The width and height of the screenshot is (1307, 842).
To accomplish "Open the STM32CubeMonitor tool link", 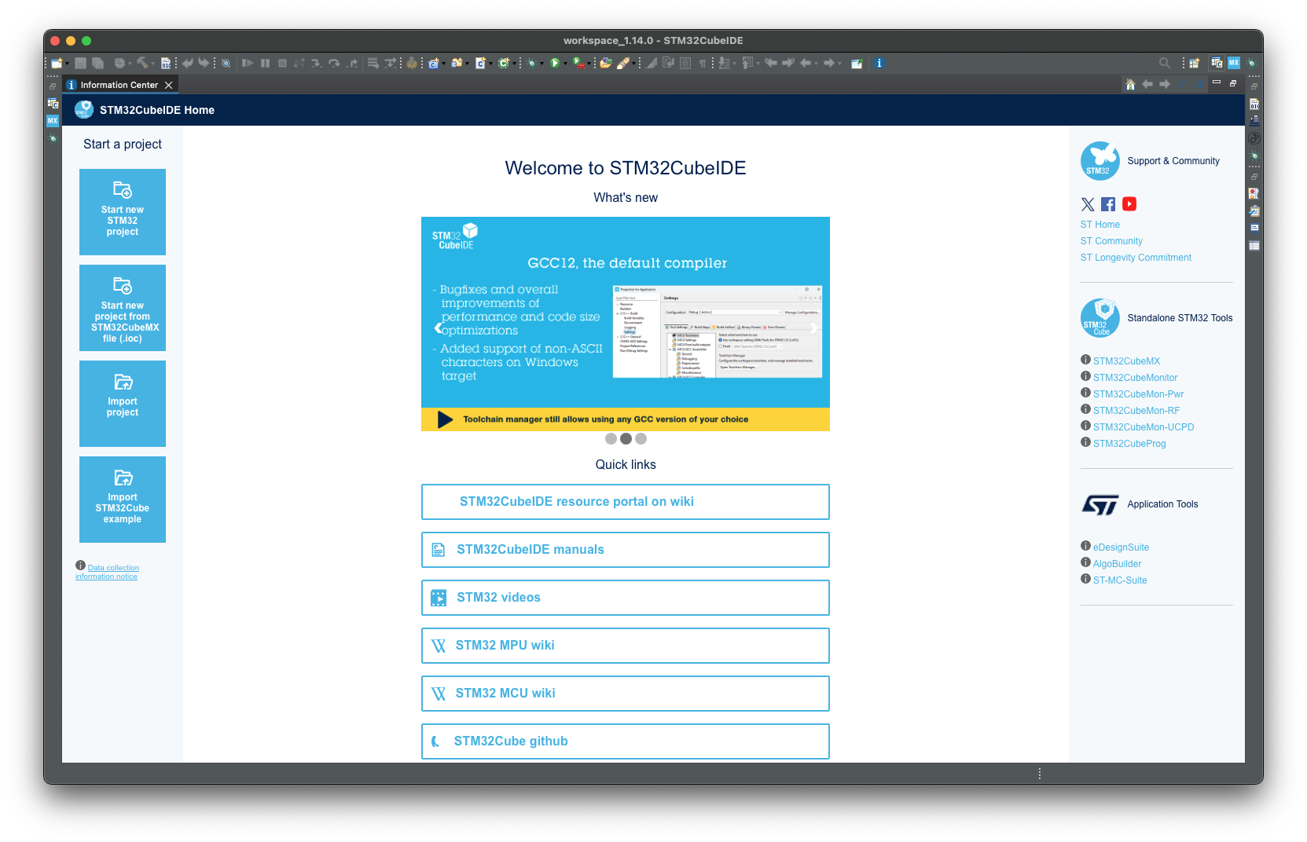I will pyautogui.click(x=1135, y=378).
